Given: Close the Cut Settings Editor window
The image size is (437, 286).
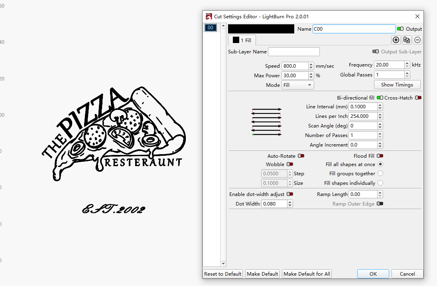Looking at the screenshot, I should (x=417, y=16).
